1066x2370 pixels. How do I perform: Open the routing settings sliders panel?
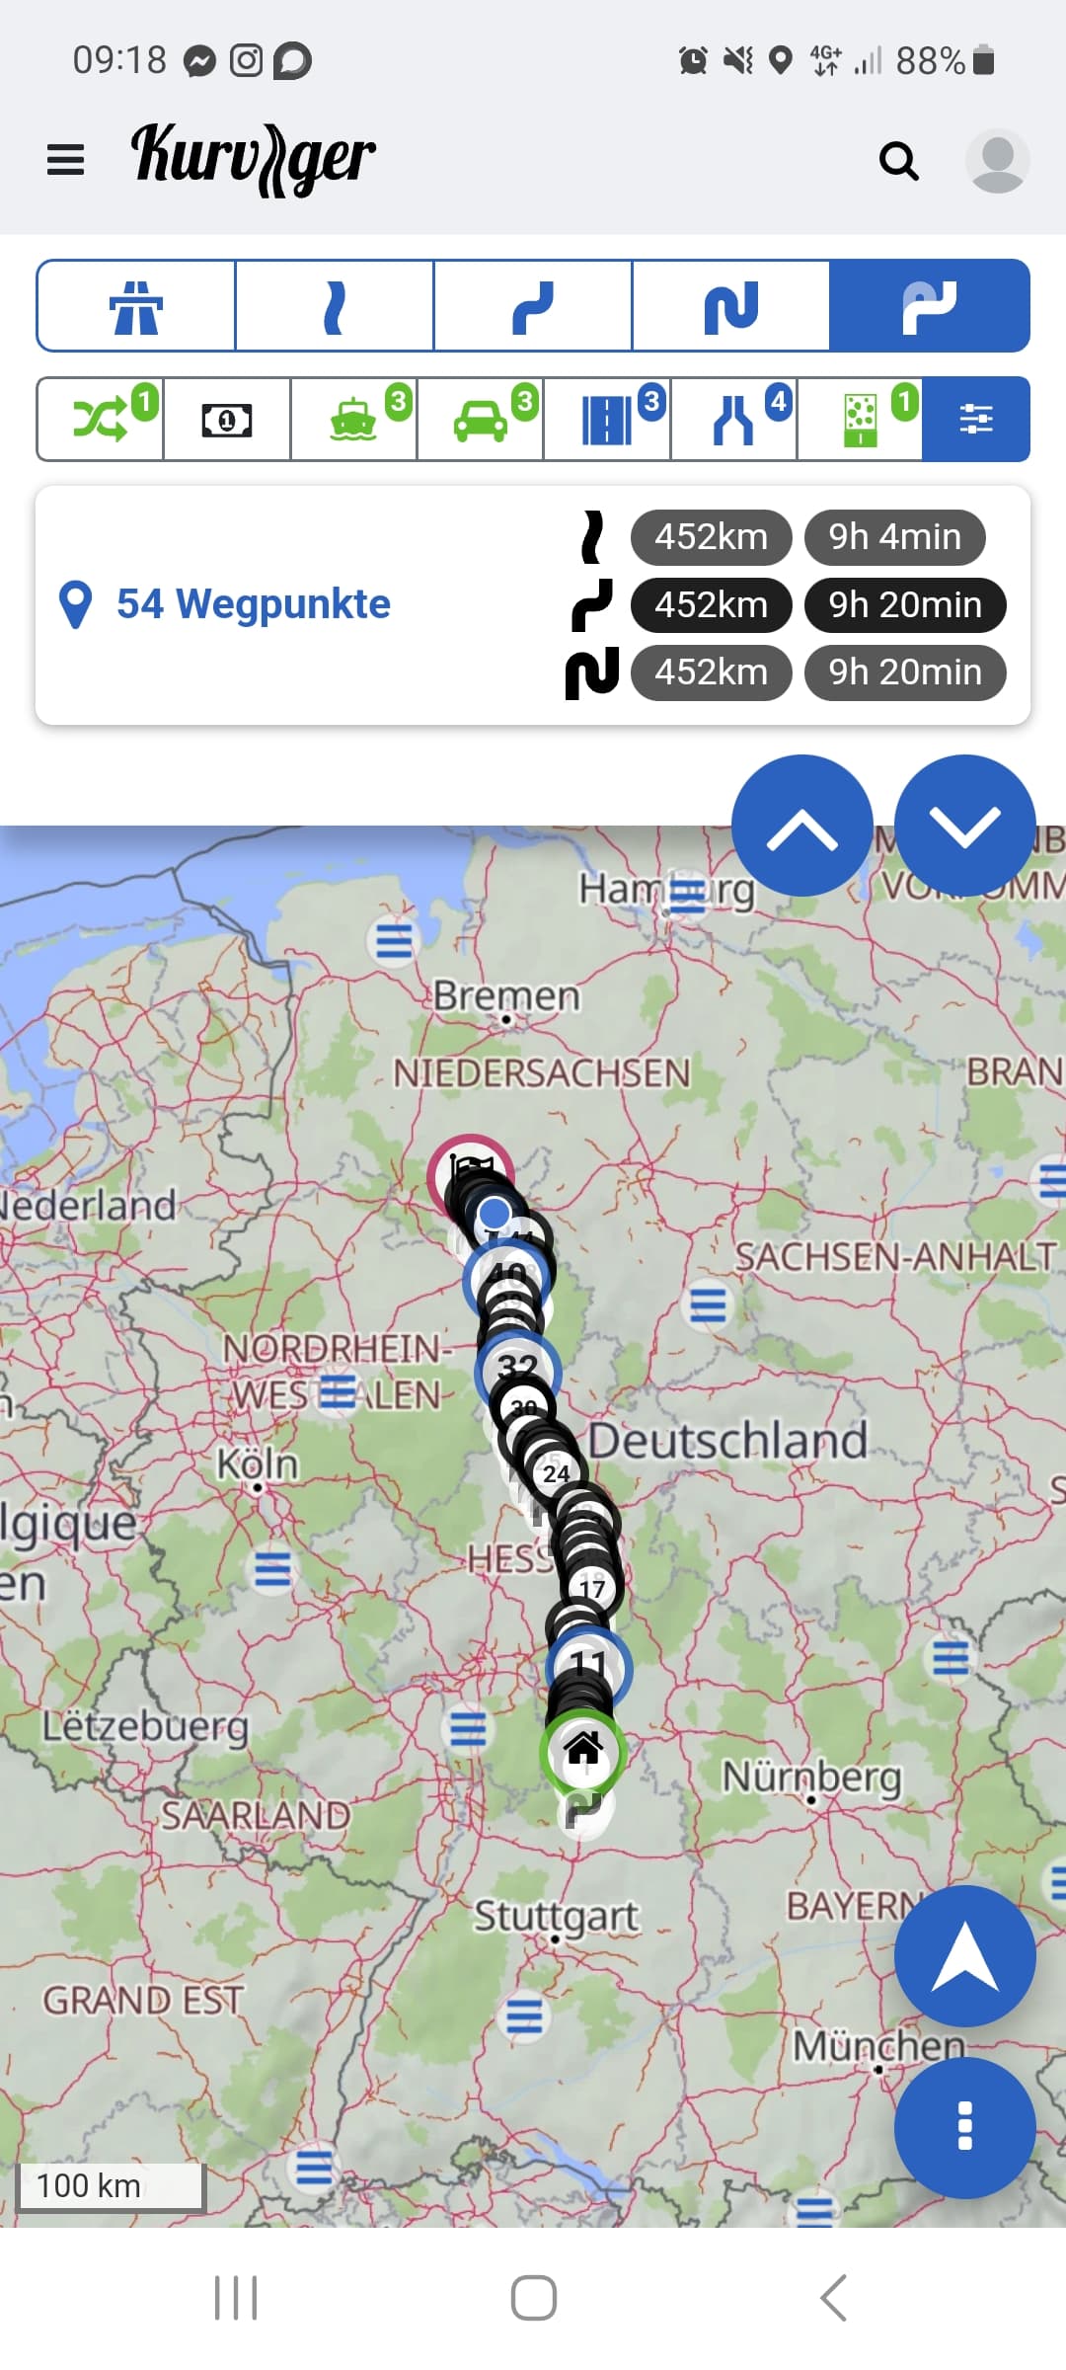[x=976, y=420]
